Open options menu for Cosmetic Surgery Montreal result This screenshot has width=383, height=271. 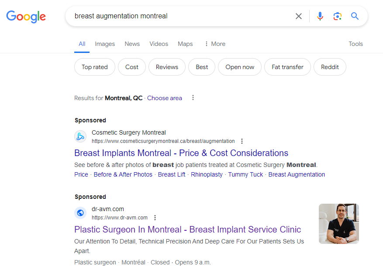(242, 141)
